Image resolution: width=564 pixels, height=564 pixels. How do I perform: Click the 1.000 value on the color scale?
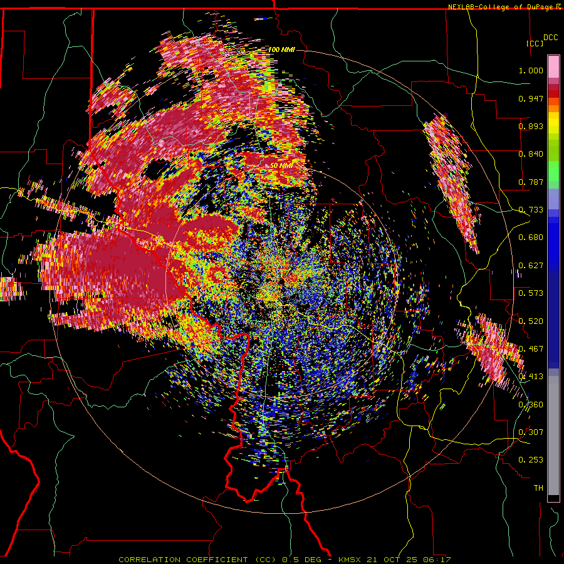[531, 70]
